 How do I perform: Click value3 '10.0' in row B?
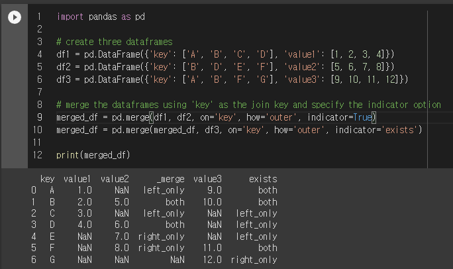212,202
